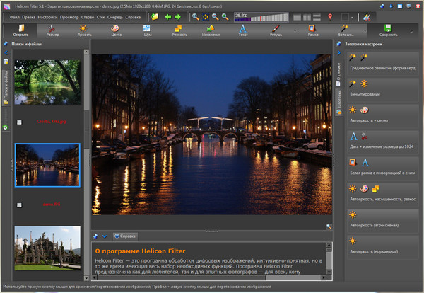Click the Рамка (Frame) tool
Image resolution: width=424 pixels, height=293 pixels.
point(312,30)
